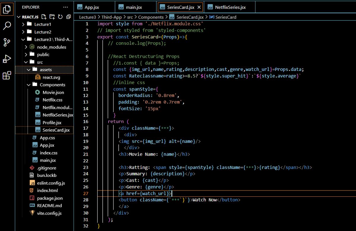This screenshot has height=231, width=356.
Task: Expand folded className on line 17
Action: [165, 128]
